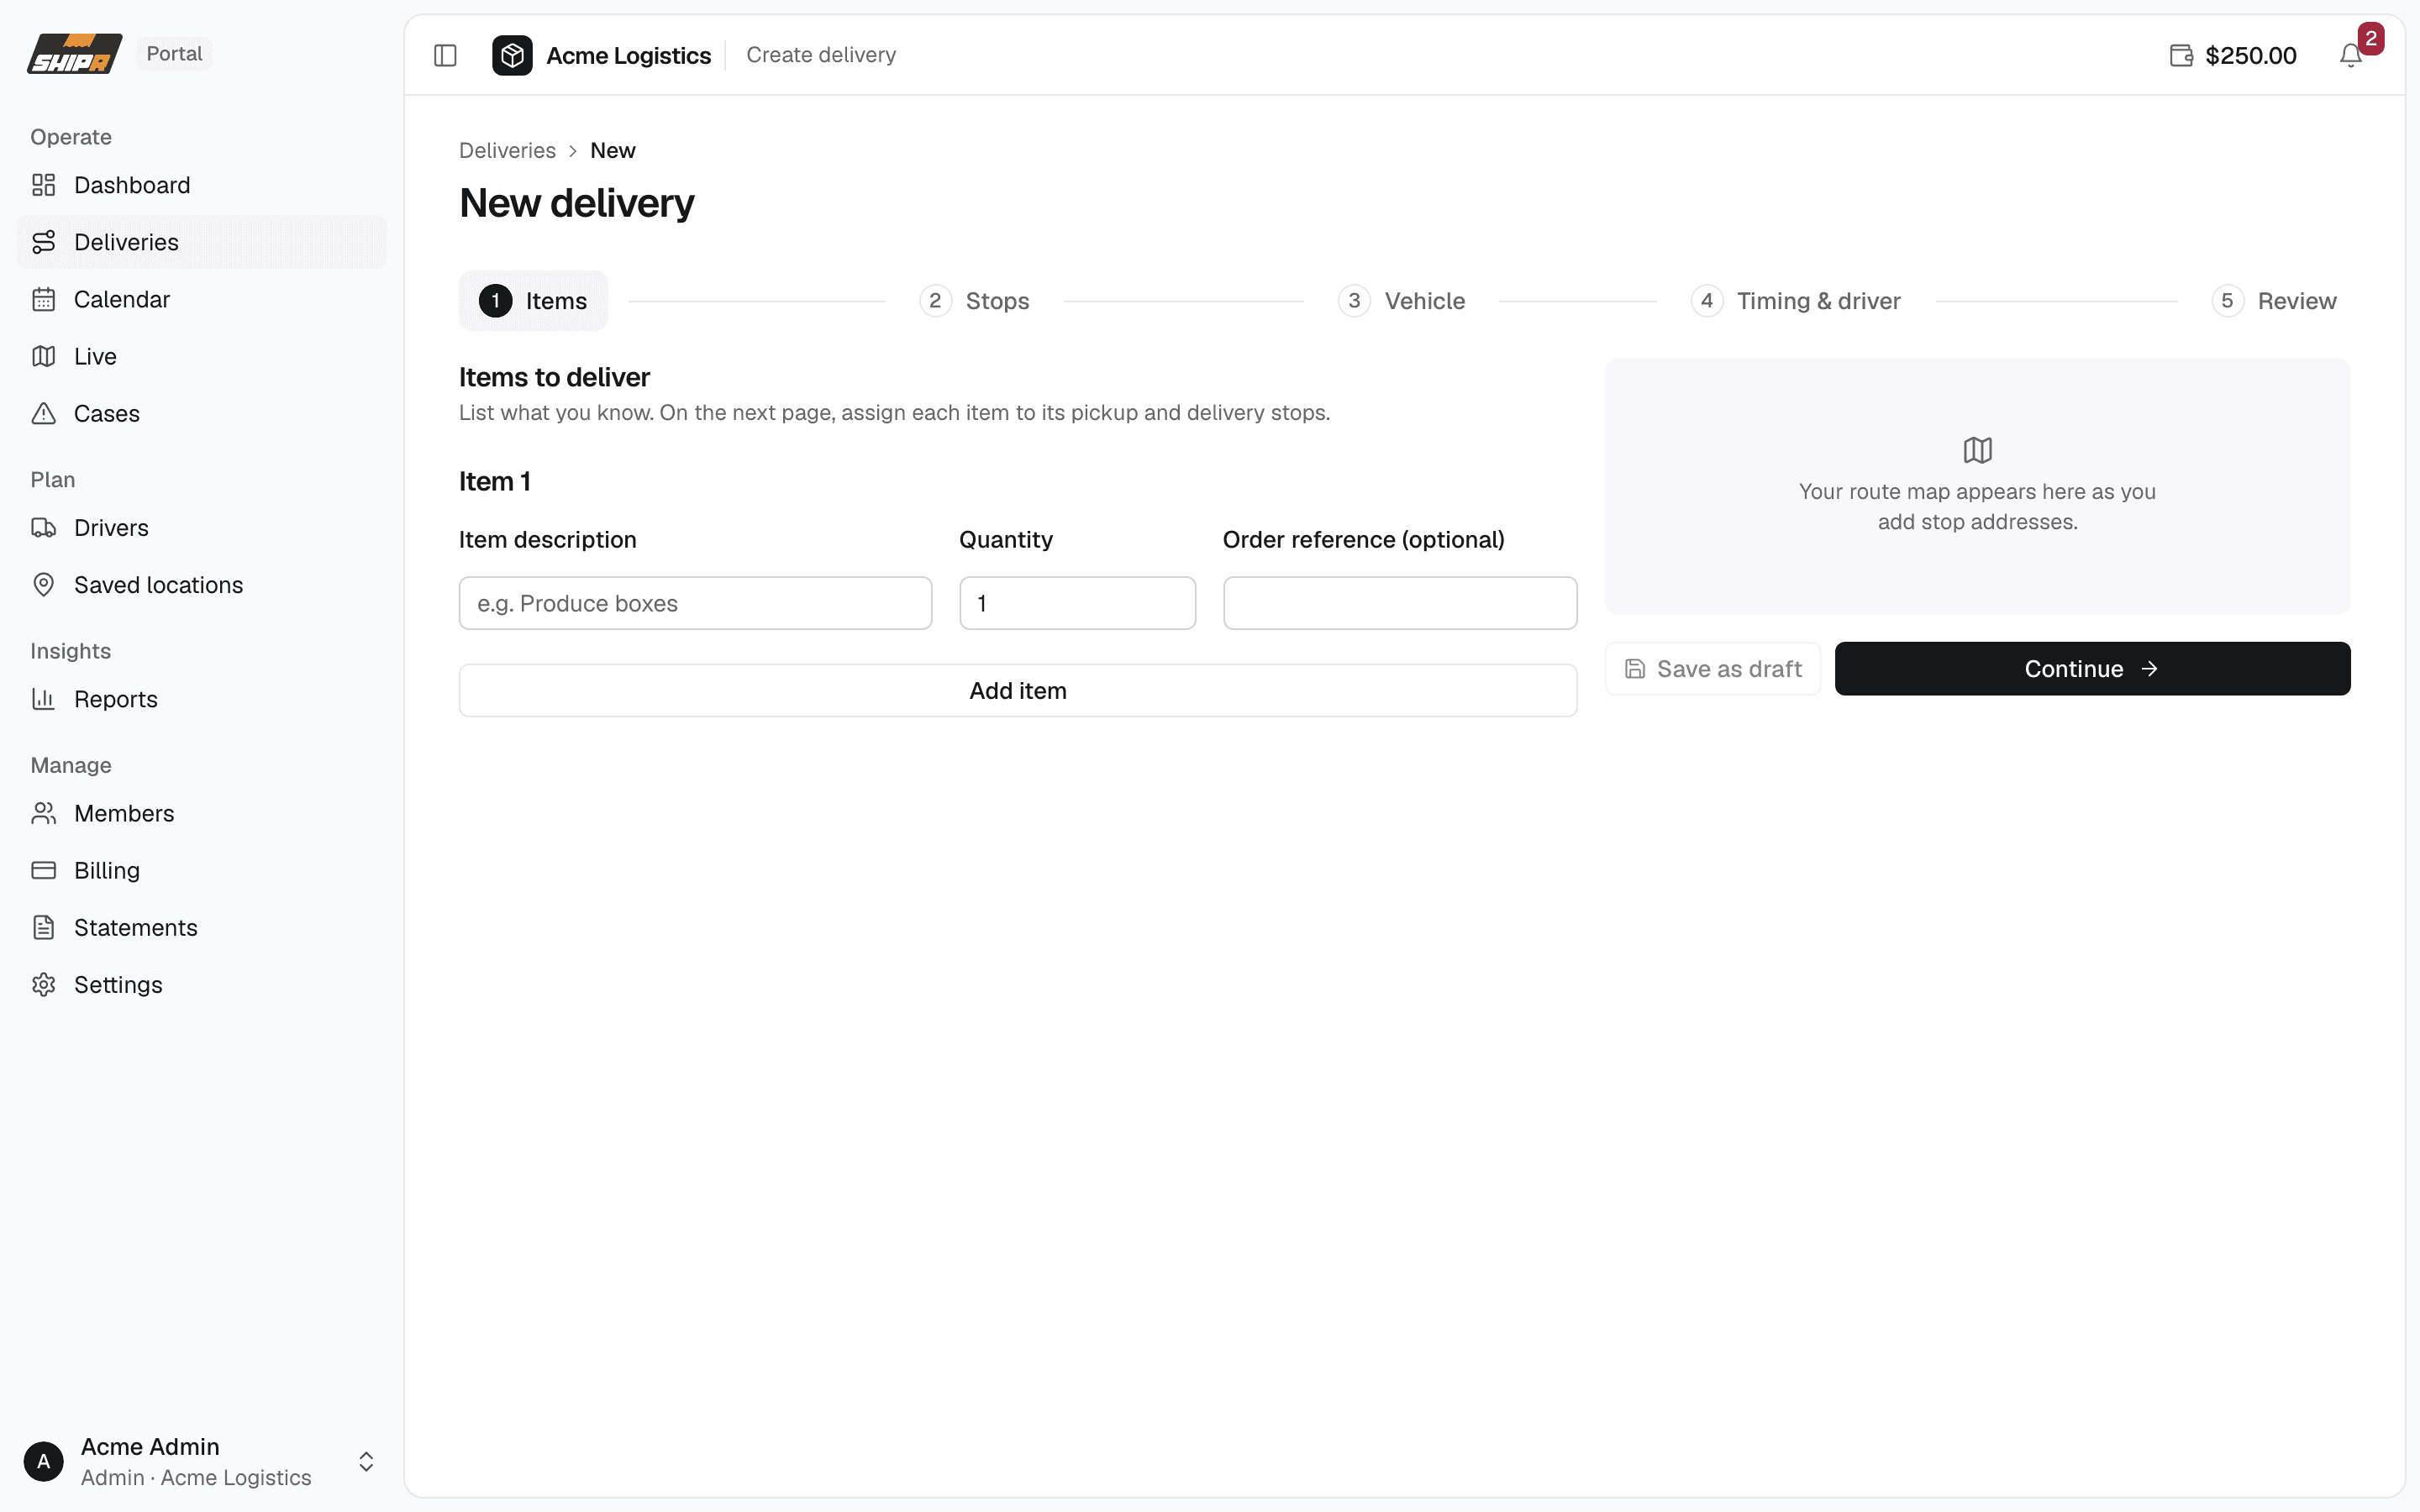Go to the Items step

coord(533,301)
